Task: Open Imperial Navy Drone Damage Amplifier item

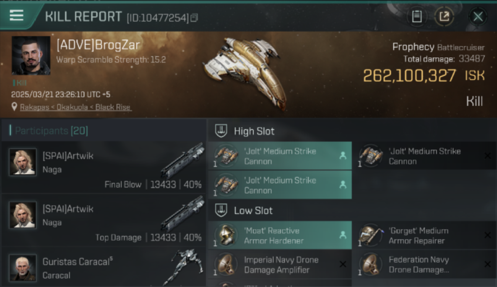Action: click(x=280, y=264)
